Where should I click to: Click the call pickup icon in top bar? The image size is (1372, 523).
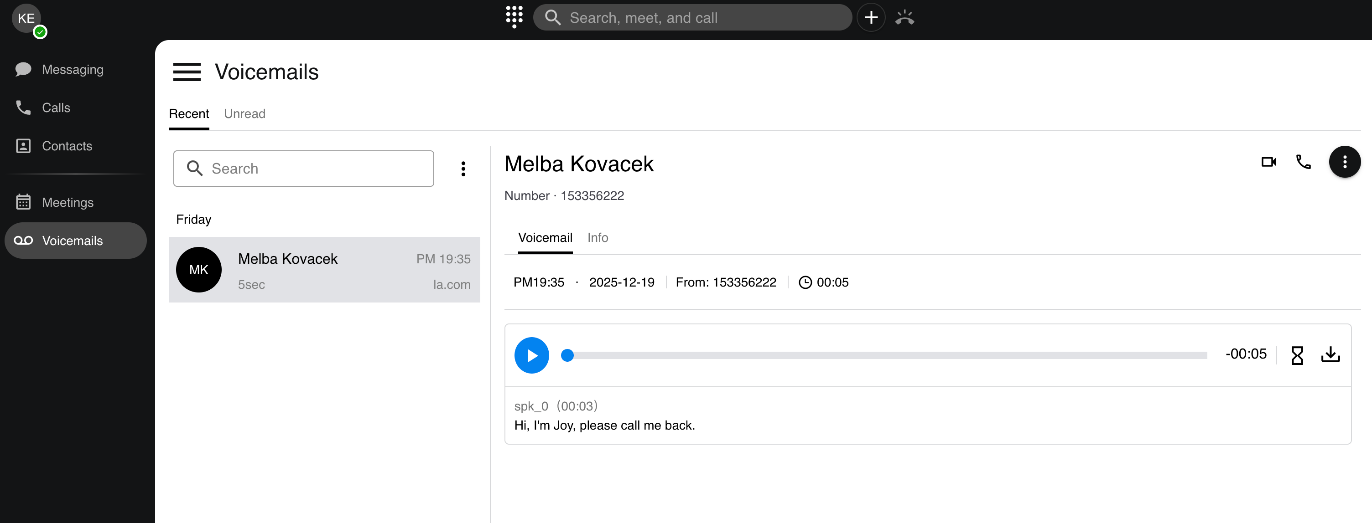click(904, 18)
